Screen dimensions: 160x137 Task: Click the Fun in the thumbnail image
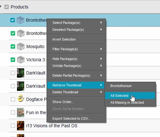20,112
